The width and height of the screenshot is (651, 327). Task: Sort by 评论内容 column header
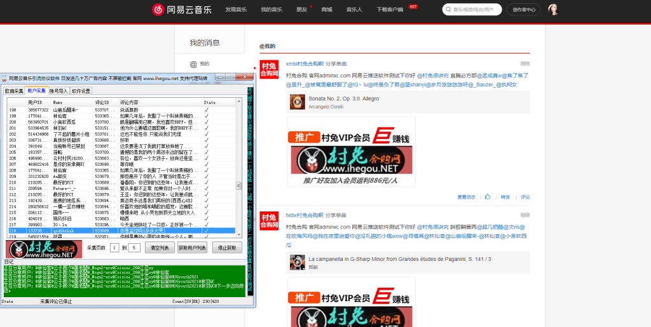[x=160, y=102]
